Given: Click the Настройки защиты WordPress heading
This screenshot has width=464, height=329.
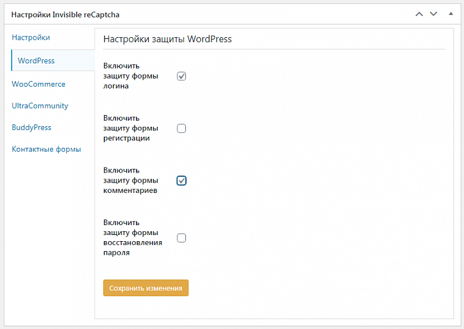Looking at the screenshot, I should click(167, 39).
